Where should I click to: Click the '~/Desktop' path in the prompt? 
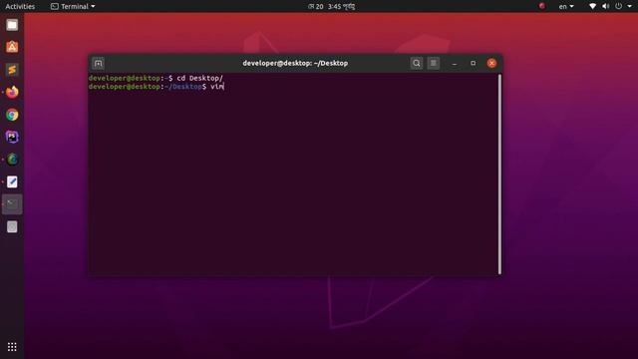(x=183, y=87)
